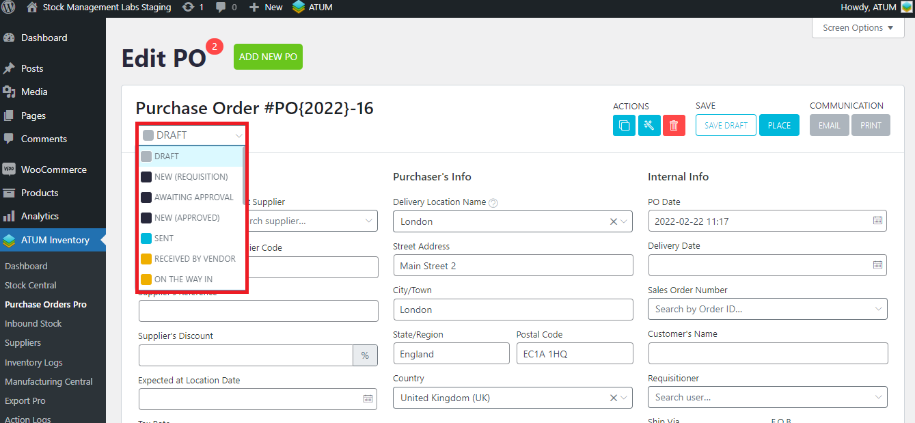Viewport: 915px width, 423px height.
Task: Click the State/Region England input field
Action: coord(452,353)
